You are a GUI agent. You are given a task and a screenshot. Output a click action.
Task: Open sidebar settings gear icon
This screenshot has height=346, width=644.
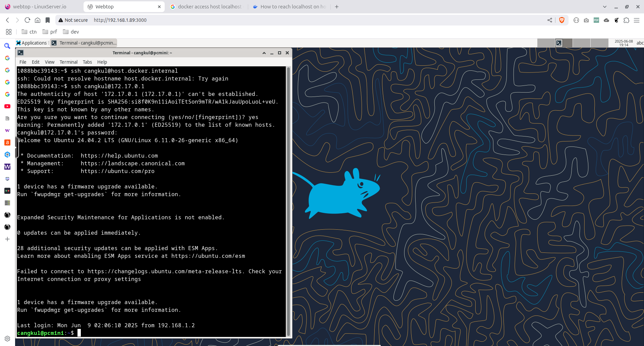[x=7, y=339]
